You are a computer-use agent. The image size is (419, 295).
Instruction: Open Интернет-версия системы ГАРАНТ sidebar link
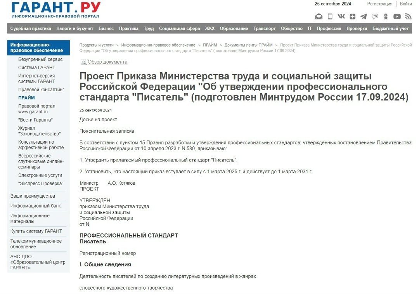(x=36, y=79)
